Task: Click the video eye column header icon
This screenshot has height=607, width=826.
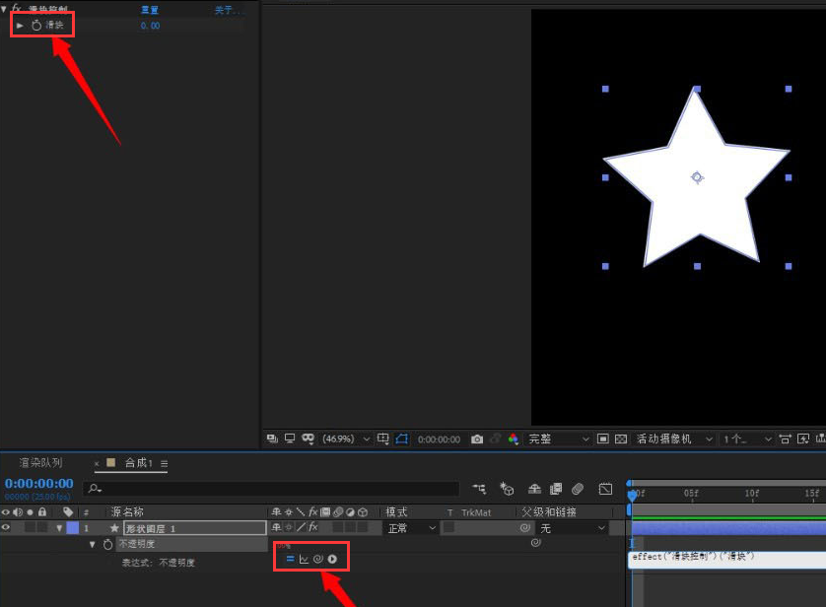Action: click(x=6, y=511)
